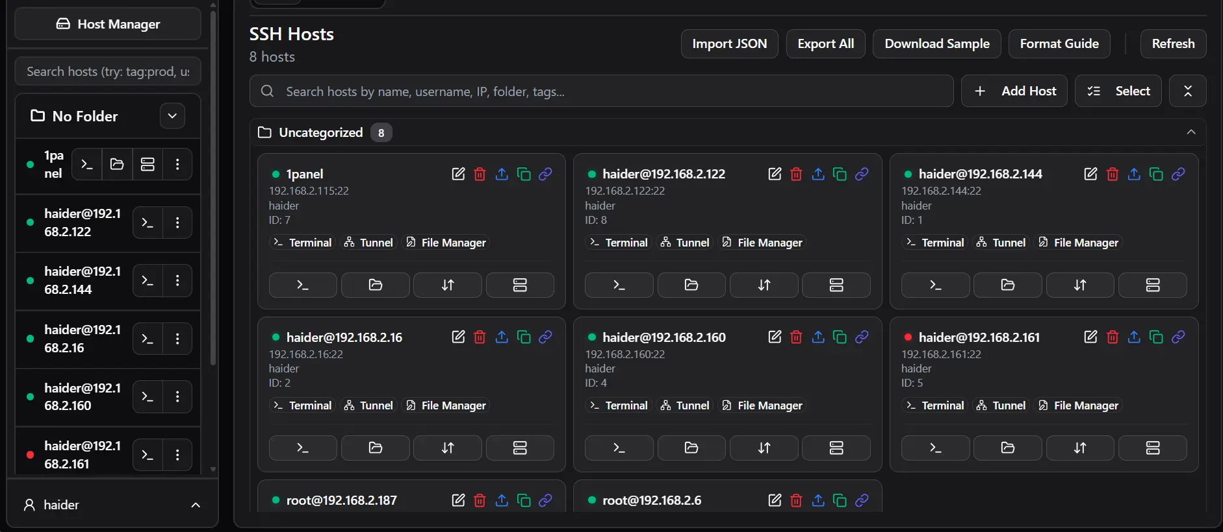1223x532 pixels.
Task: Click the 192.168.2.160:22 address text
Action: [x=625, y=354]
